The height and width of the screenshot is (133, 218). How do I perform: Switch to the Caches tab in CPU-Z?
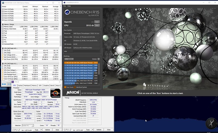[20, 85]
